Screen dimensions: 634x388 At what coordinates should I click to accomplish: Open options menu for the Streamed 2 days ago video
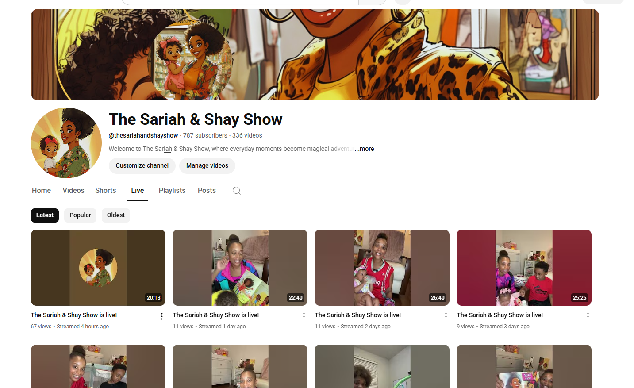pos(446,316)
